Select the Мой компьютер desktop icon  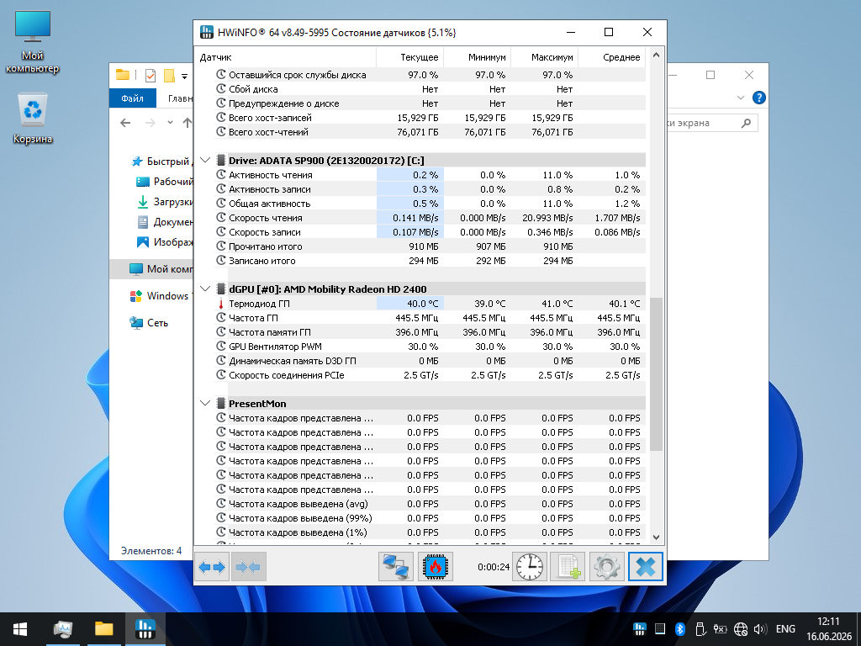pyautogui.click(x=33, y=42)
